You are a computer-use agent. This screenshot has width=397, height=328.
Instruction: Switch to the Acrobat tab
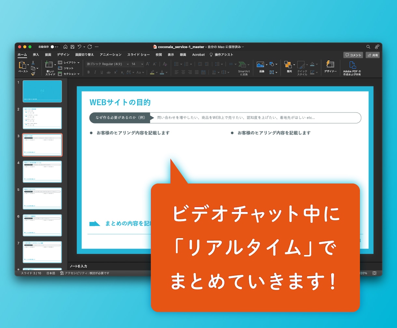coord(198,55)
